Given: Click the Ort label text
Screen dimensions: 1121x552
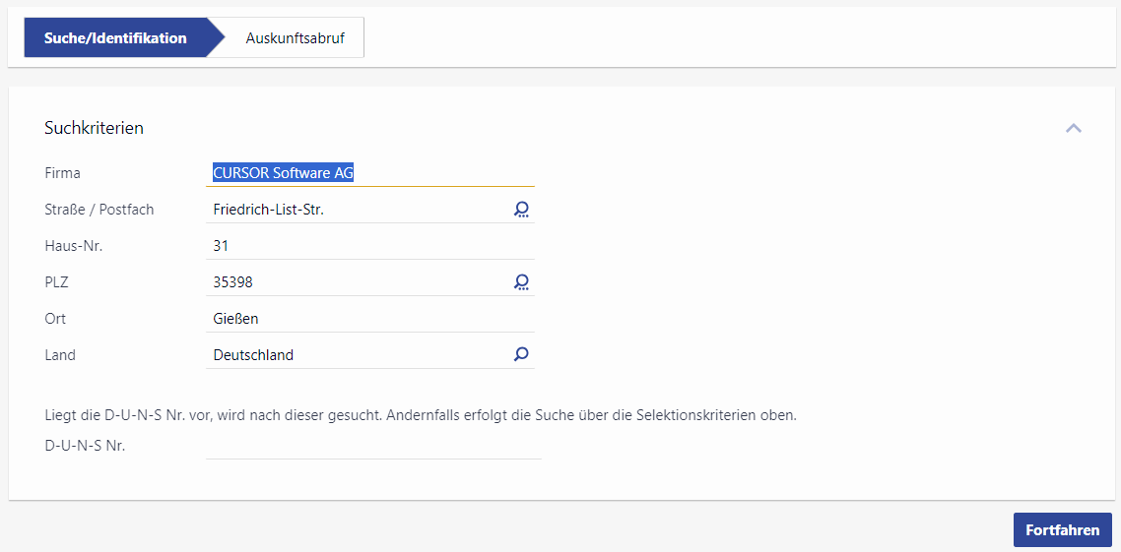Looking at the screenshot, I should [55, 319].
